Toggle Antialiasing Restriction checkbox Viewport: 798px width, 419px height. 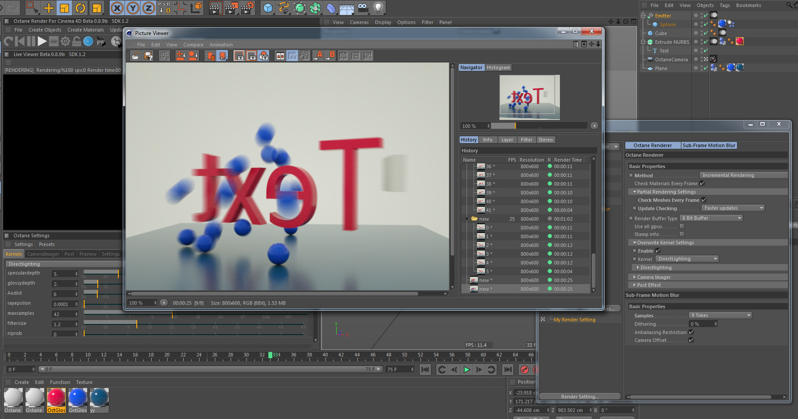(x=691, y=332)
